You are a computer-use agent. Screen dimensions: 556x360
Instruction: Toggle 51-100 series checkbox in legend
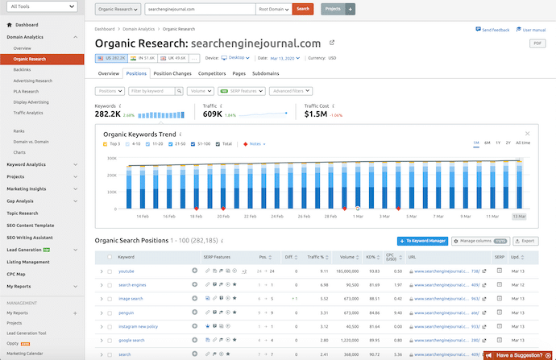(x=193, y=144)
